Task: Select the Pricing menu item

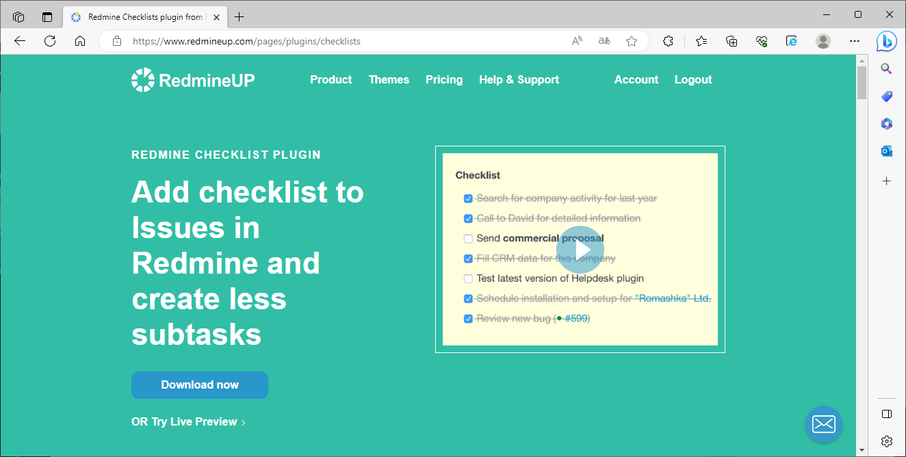Action: 443,79
